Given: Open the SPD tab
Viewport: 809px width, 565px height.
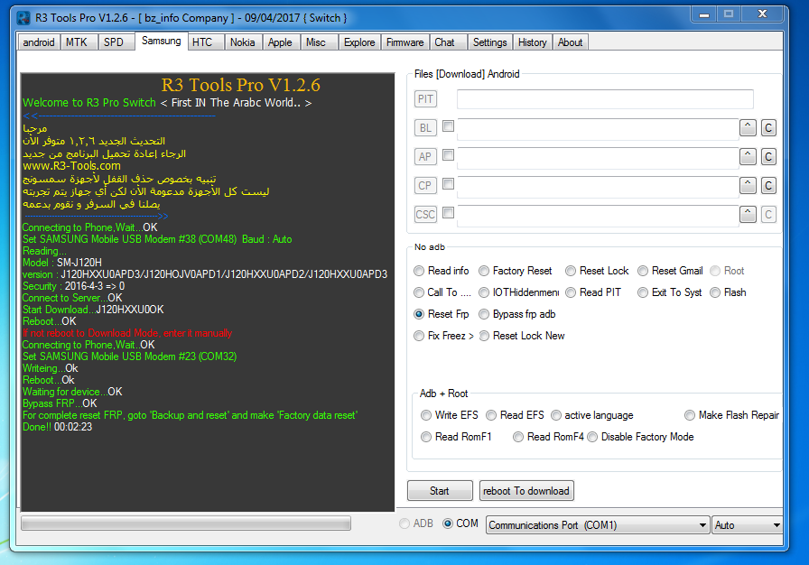Looking at the screenshot, I should point(116,42).
